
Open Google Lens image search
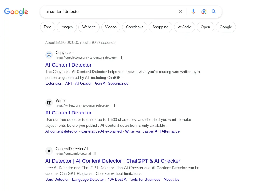[x=204, y=12]
